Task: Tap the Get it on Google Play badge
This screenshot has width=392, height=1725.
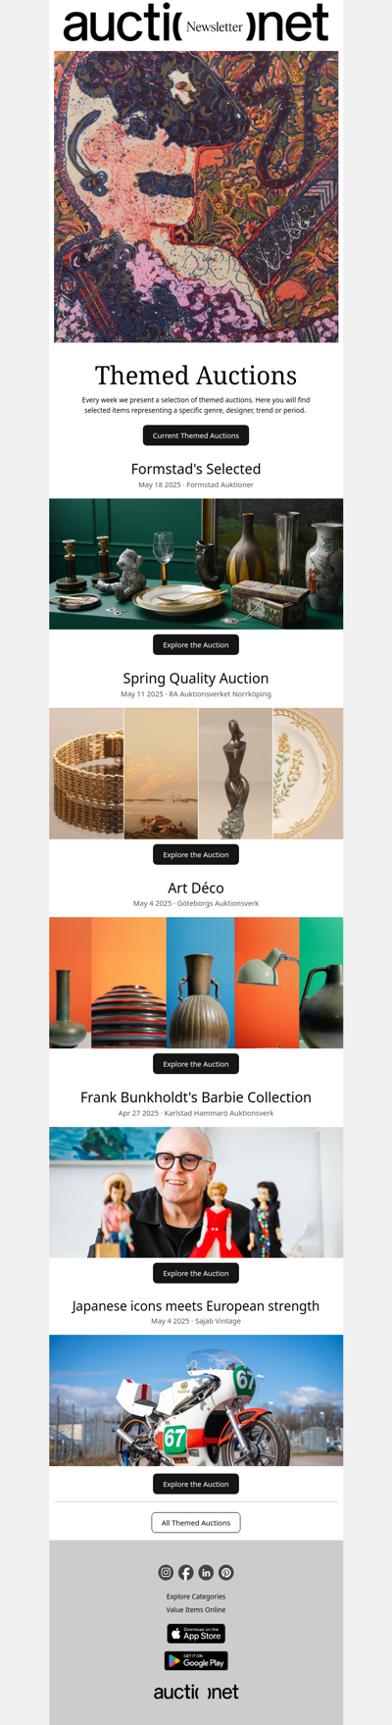Action: click(x=196, y=1660)
